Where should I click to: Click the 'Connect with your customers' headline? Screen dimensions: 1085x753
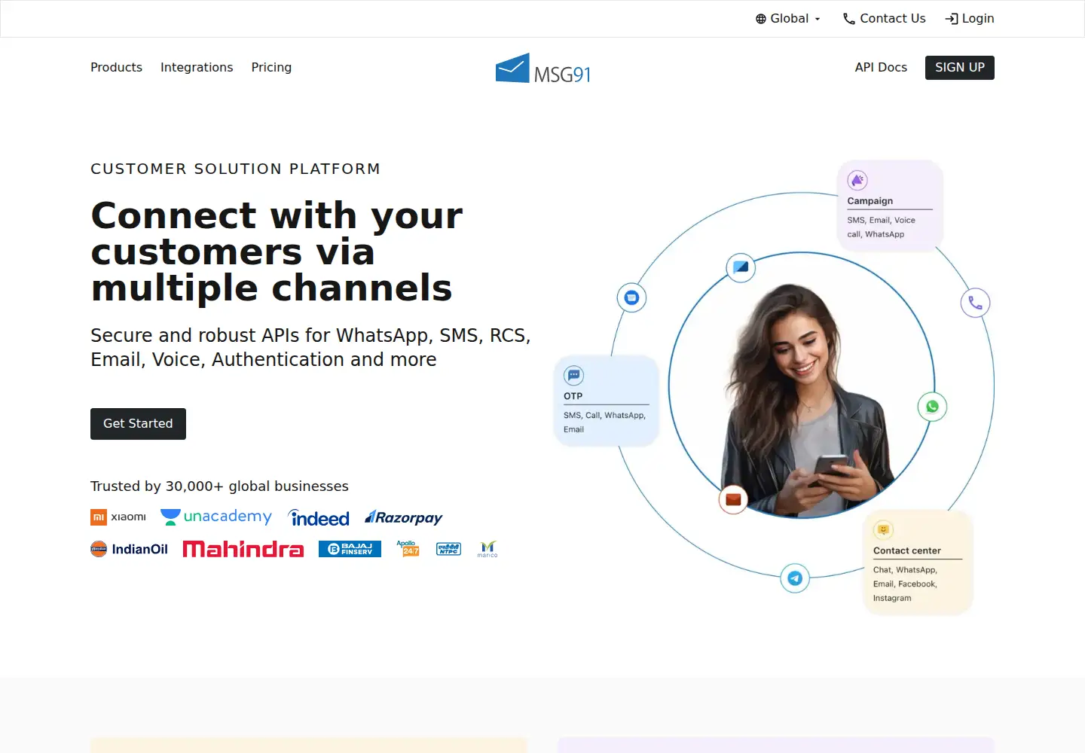pos(277,252)
